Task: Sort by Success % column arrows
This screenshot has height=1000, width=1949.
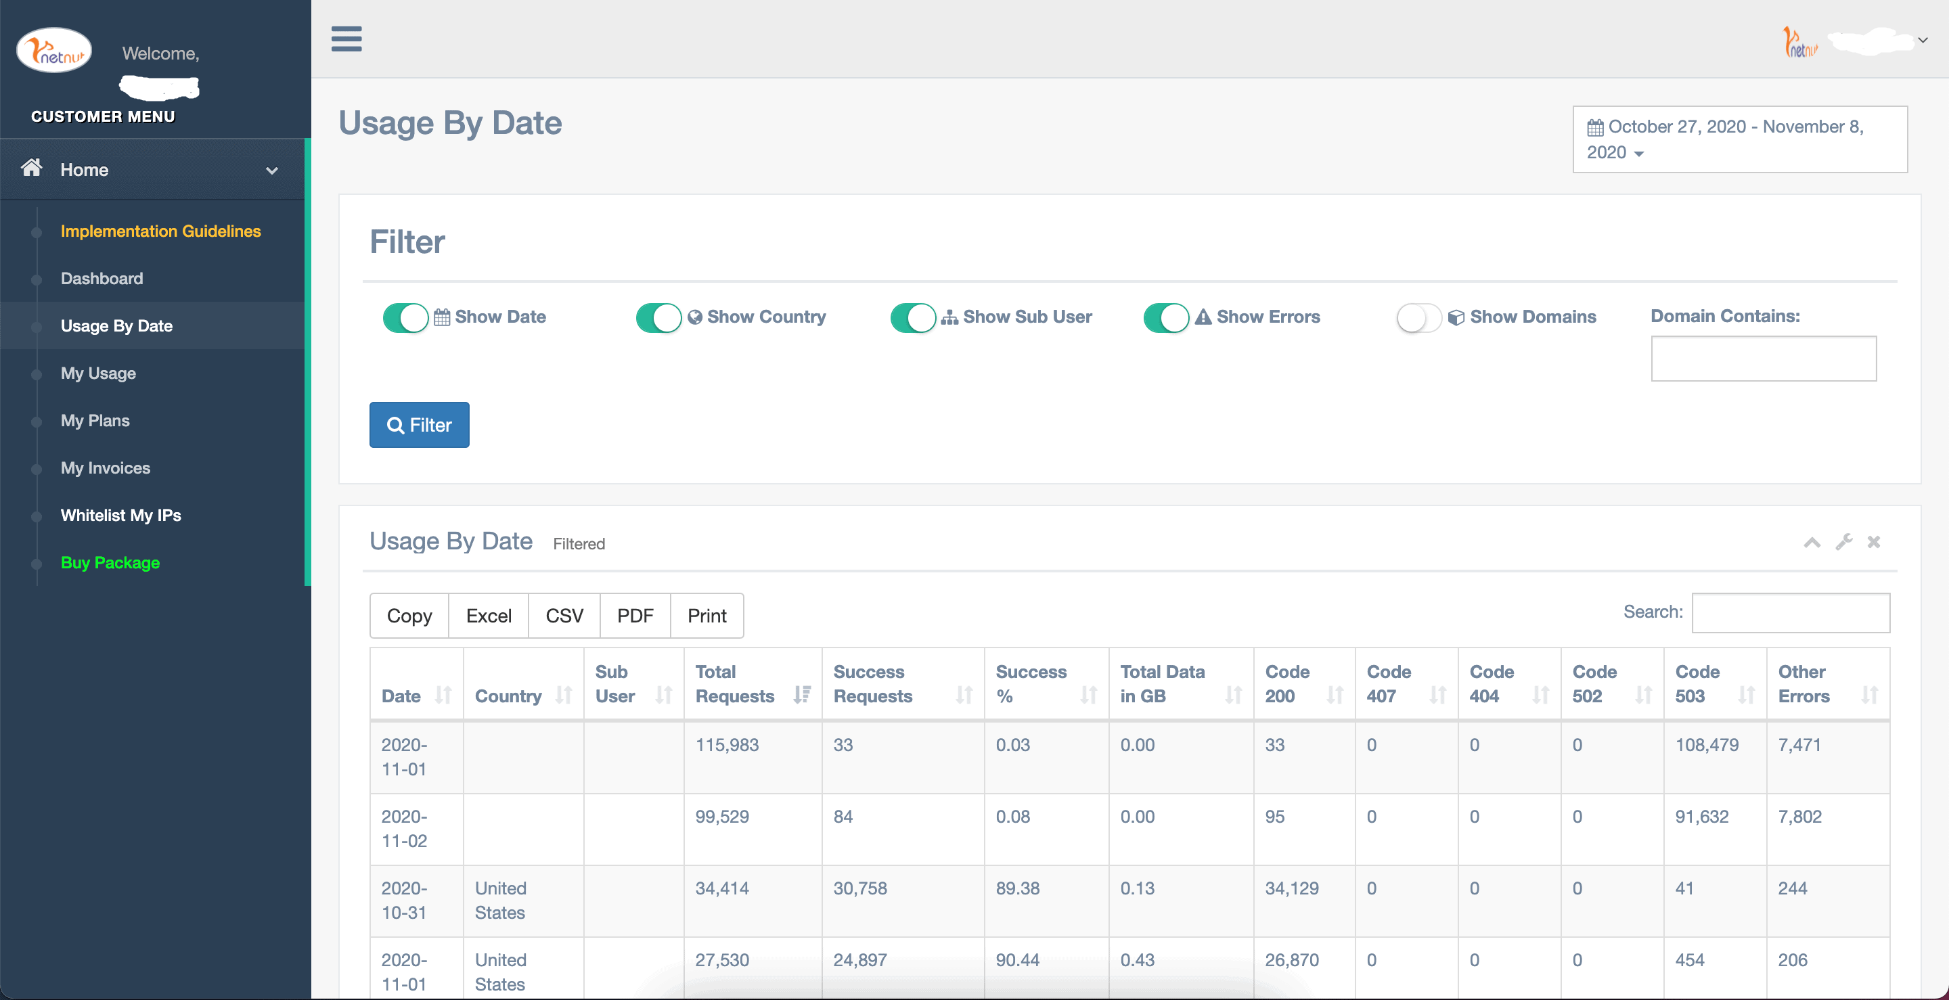Action: (x=1088, y=694)
